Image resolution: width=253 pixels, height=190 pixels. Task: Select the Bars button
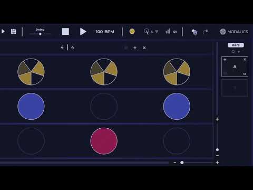pos(236,45)
